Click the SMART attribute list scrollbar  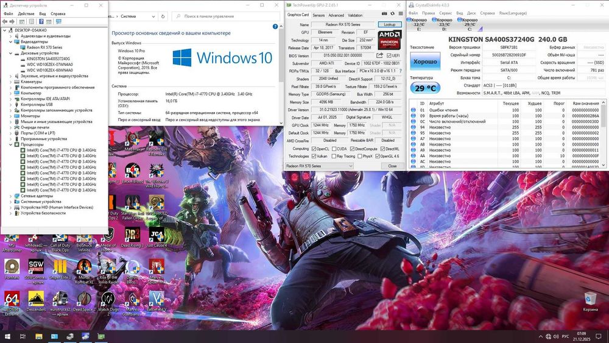coord(603,133)
